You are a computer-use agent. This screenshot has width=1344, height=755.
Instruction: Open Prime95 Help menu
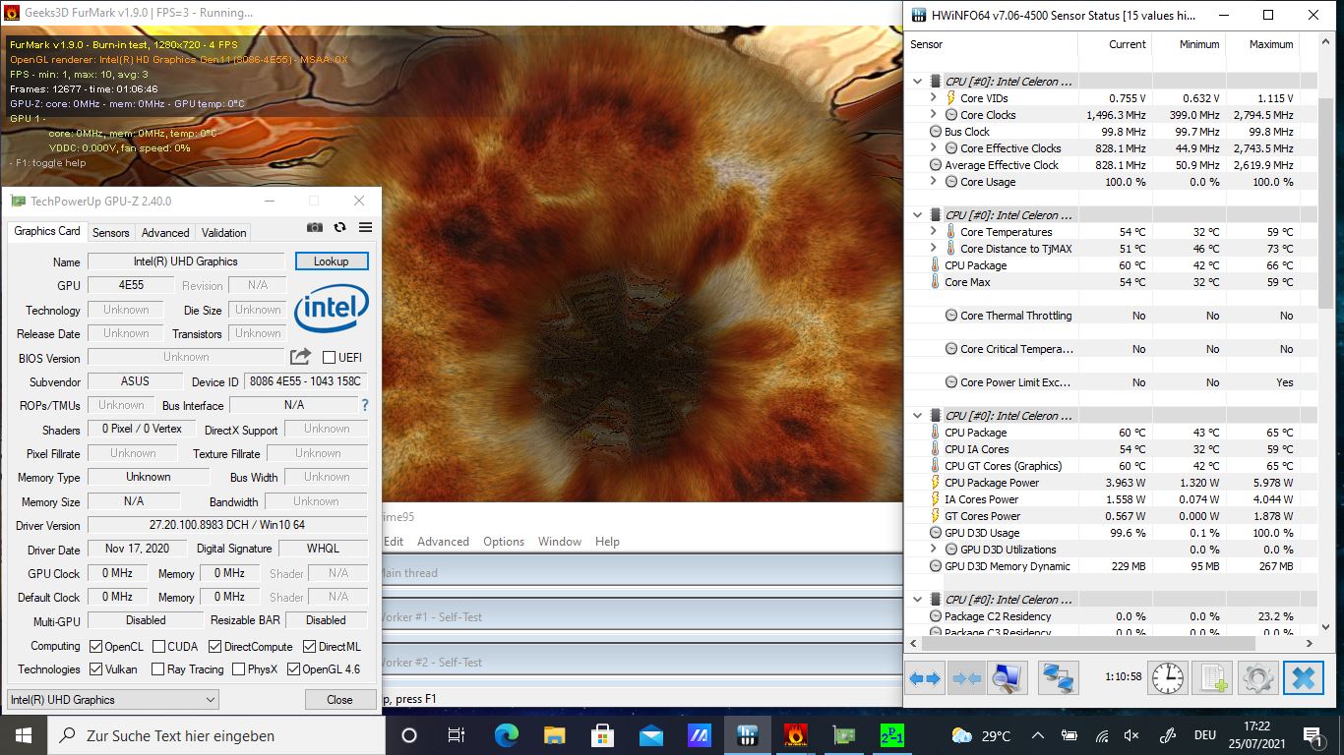coord(608,542)
